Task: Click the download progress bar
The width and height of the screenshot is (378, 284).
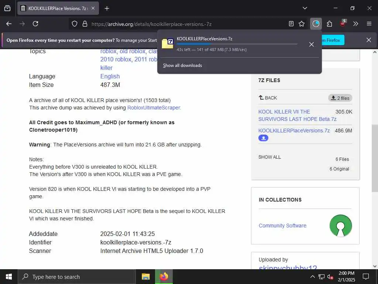Action: 237,44
